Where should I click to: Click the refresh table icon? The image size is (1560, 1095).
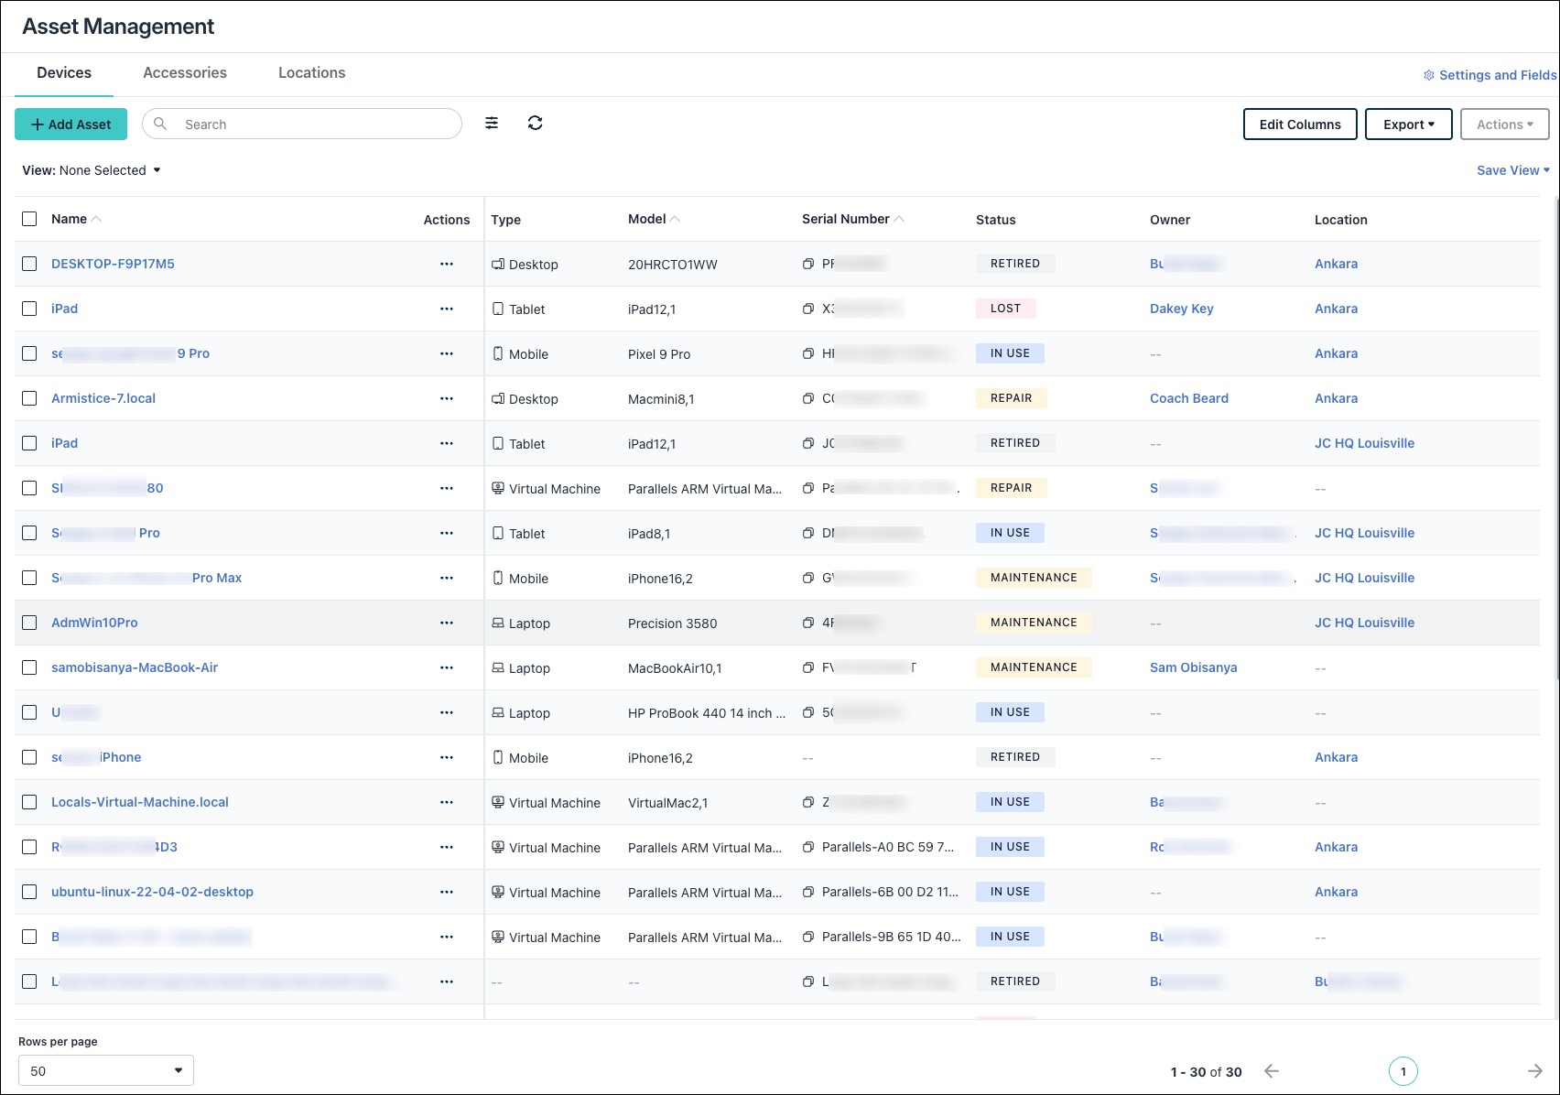click(x=536, y=124)
